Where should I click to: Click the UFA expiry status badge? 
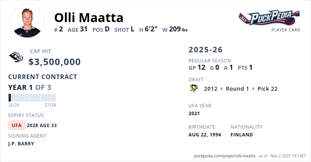17,125
